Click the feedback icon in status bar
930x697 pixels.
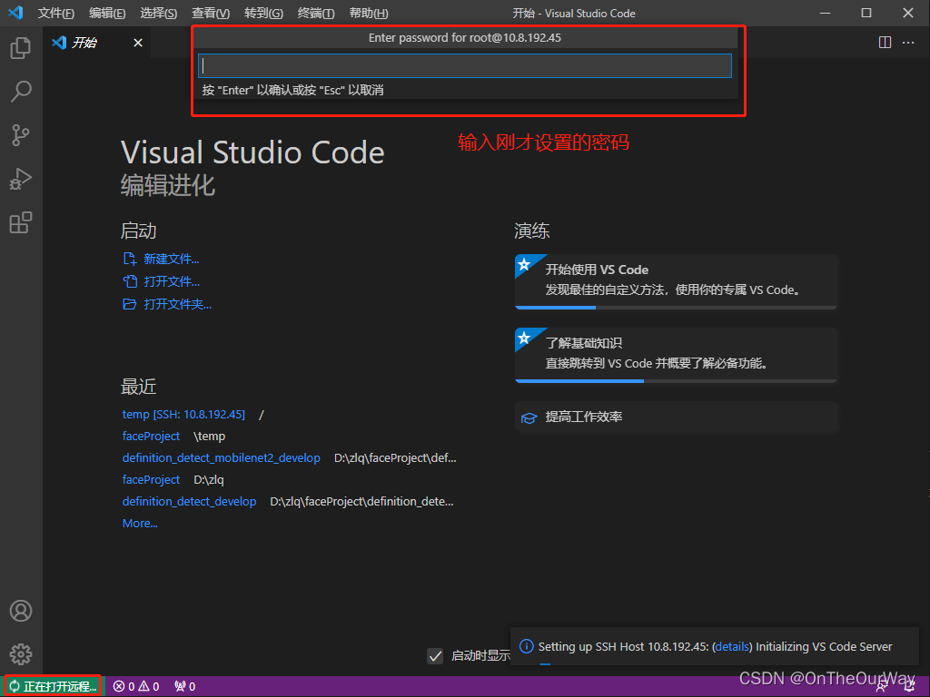coord(883,686)
